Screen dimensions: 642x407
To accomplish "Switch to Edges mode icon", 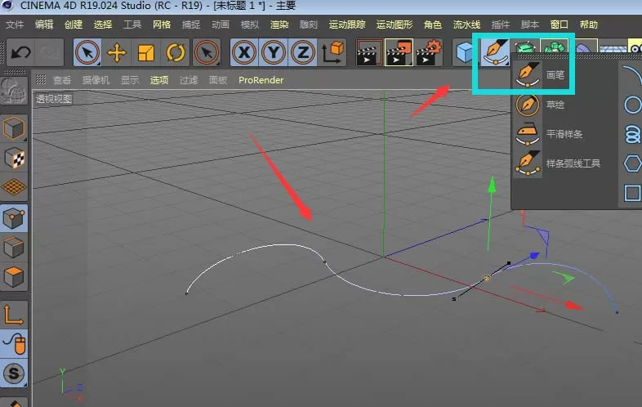I will 14,247.
